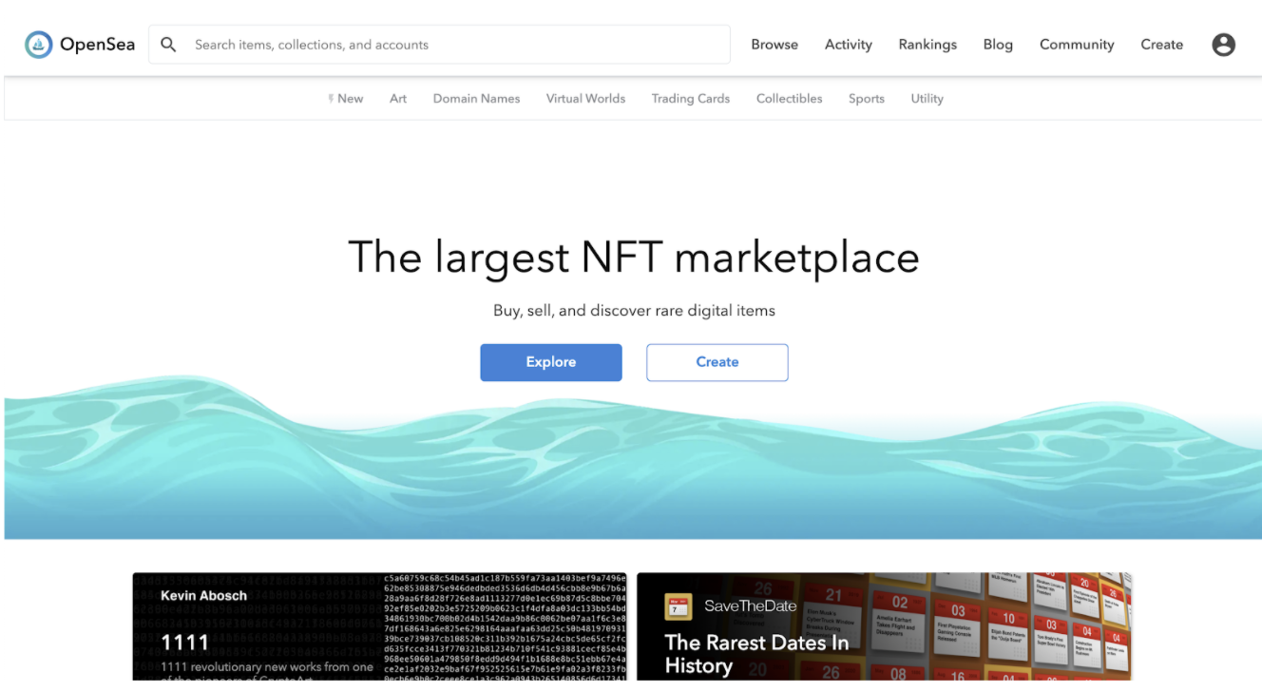This screenshot has height=692, width=1262.
Task: Go to the Activity page
Action: [x=848, y=45]
